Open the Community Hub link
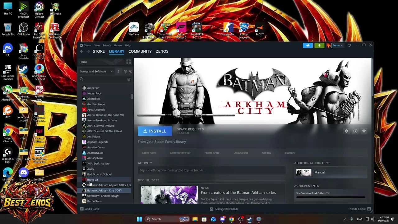The image size is (398, 224). [180, 153]
